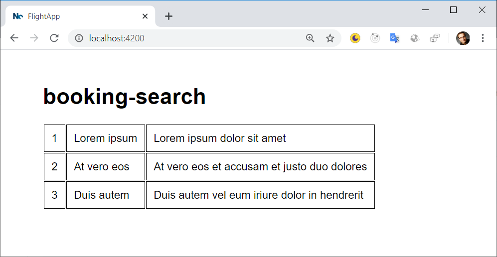497x257 pixels.
Task: Click the booking-search heading
Action: pos(125,97)
